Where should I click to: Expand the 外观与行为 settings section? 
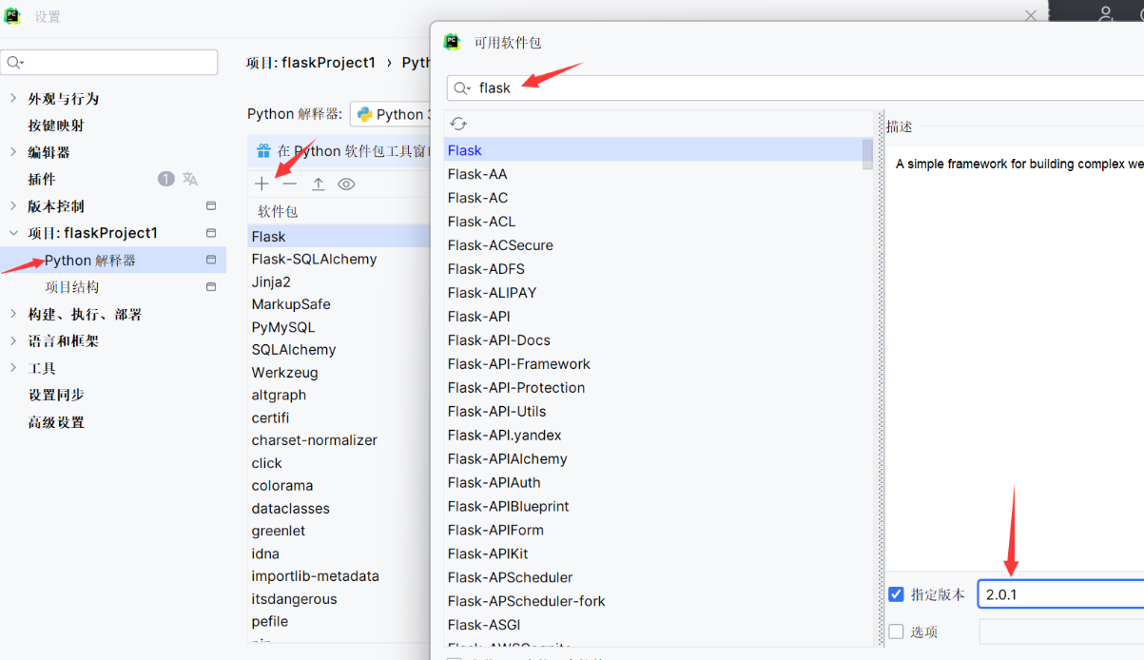coord(13,98)
